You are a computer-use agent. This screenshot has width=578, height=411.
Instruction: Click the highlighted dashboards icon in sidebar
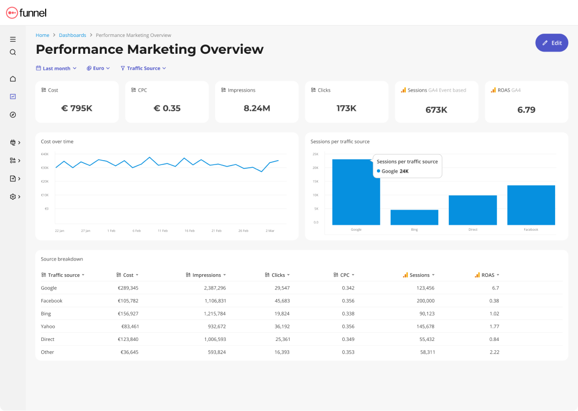tap(13, 97)
